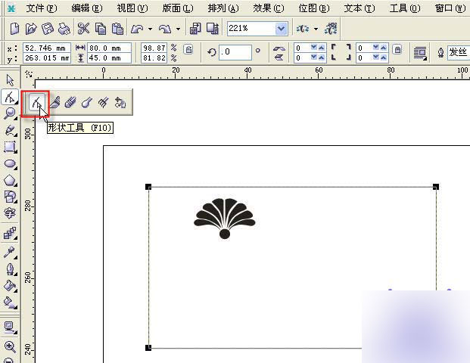470x363 pixels.
Task: Click the rotation angle field
Action: tap(235, 52)
